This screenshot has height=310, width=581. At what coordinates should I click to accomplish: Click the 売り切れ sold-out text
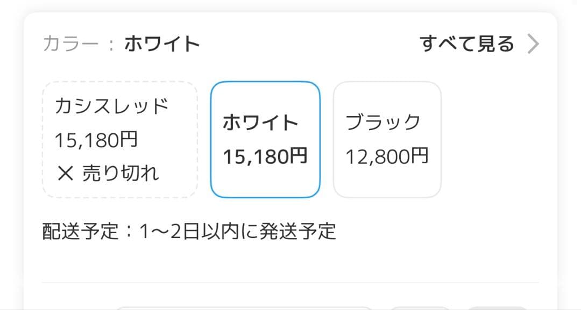point(121,173)
